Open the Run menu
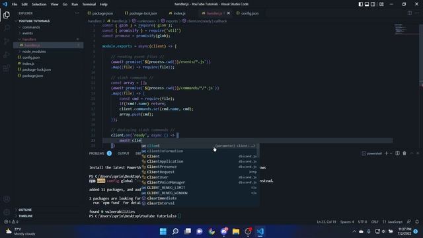423x238 pixels. (x=75, y=5)
